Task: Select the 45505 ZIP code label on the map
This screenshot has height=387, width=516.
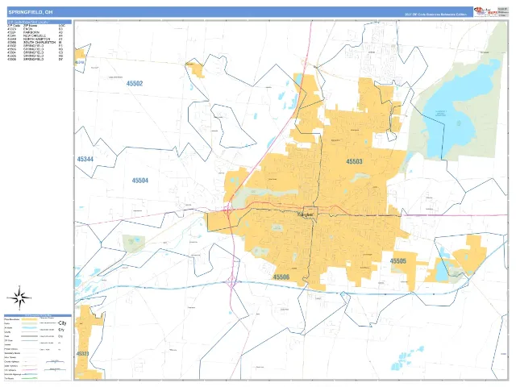Action: 397,261
